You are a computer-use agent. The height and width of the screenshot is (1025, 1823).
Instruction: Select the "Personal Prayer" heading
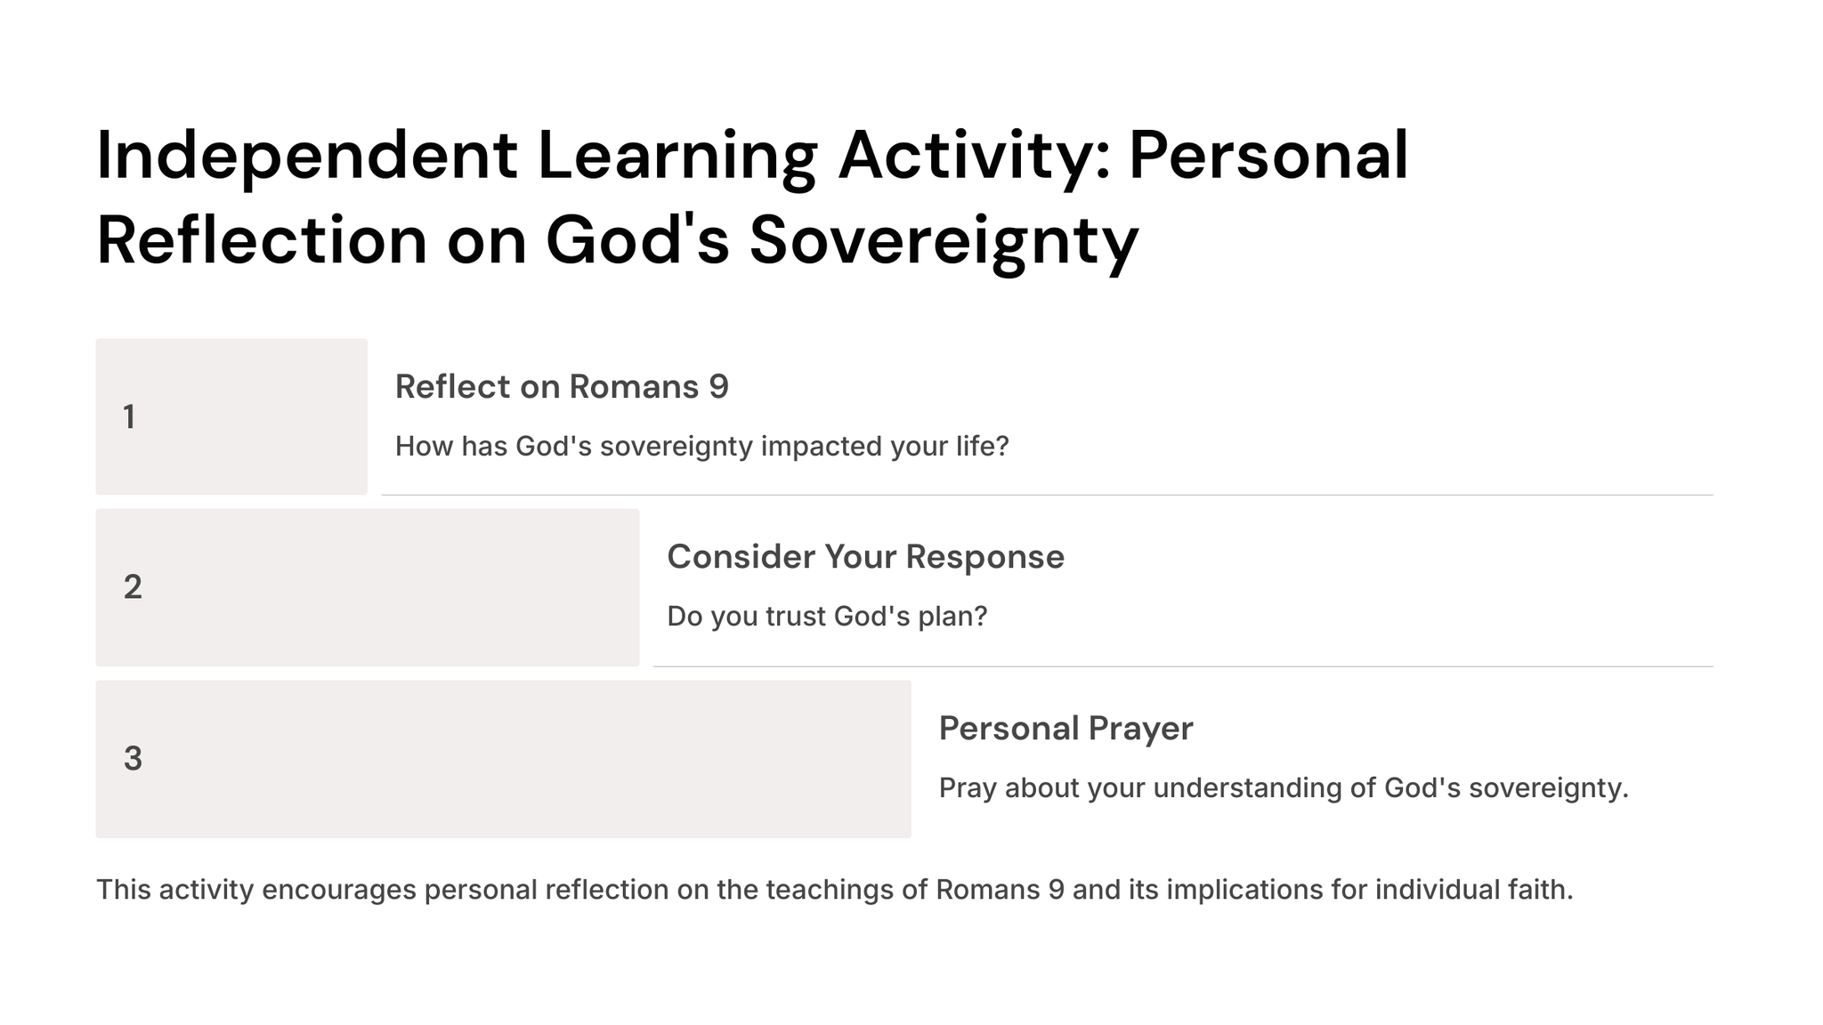[x=1065, y=729]
